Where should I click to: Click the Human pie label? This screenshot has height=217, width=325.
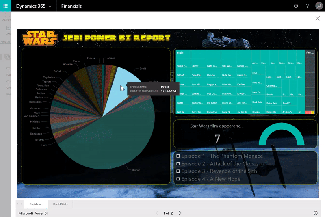136,170
